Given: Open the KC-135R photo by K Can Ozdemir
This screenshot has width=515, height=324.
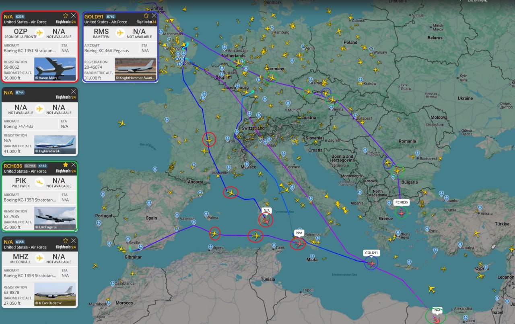Looking at the screenshot, I should coord(55,294).
